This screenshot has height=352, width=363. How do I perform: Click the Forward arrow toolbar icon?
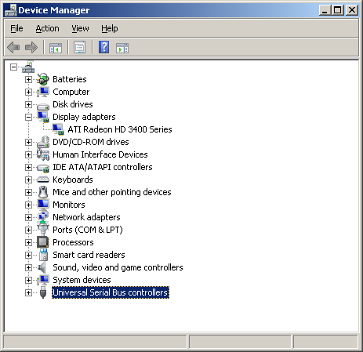tap(31, 48)
